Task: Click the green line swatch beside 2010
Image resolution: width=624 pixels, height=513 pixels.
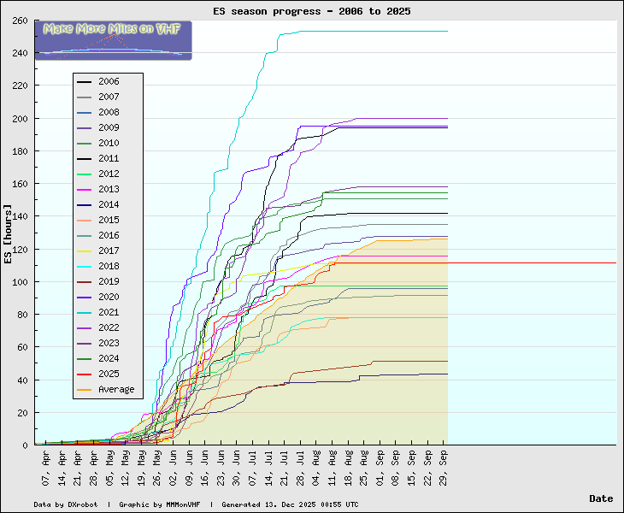Action: coord(85,144)
